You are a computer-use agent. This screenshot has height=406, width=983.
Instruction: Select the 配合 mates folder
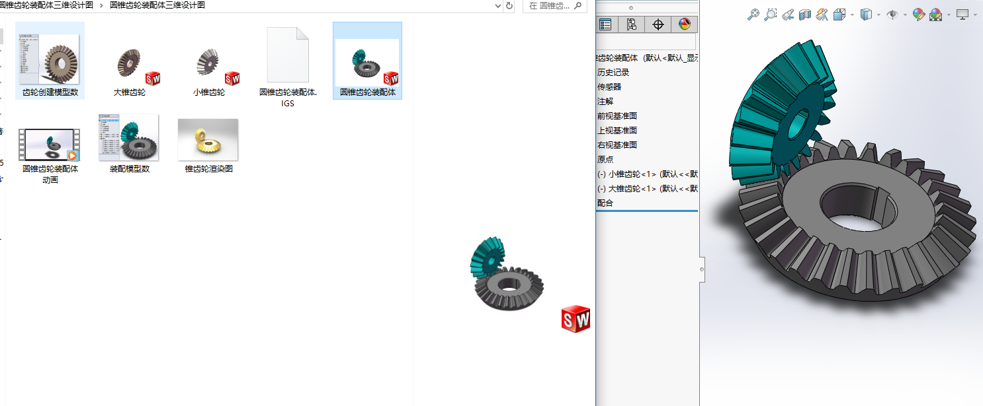pyautogui.click(x=605, y=203)
